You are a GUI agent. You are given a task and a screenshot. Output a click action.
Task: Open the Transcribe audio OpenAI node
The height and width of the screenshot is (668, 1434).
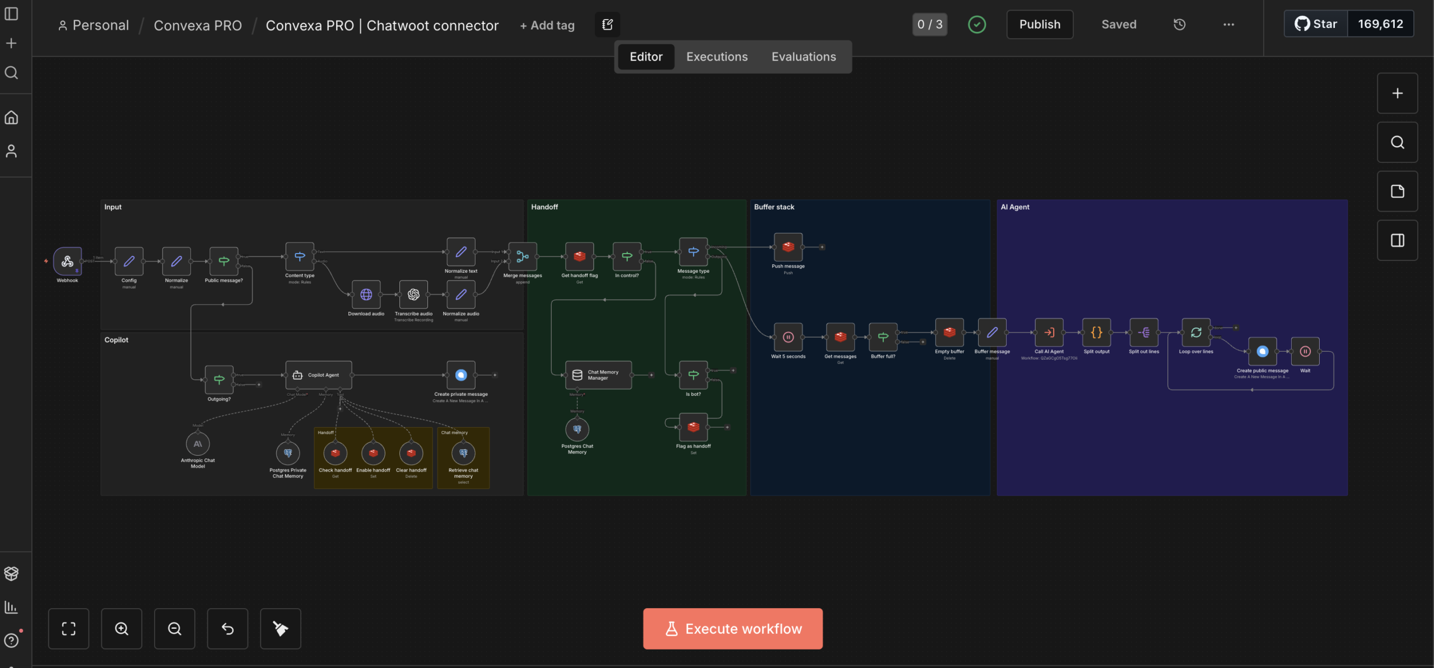click(413, 295)
